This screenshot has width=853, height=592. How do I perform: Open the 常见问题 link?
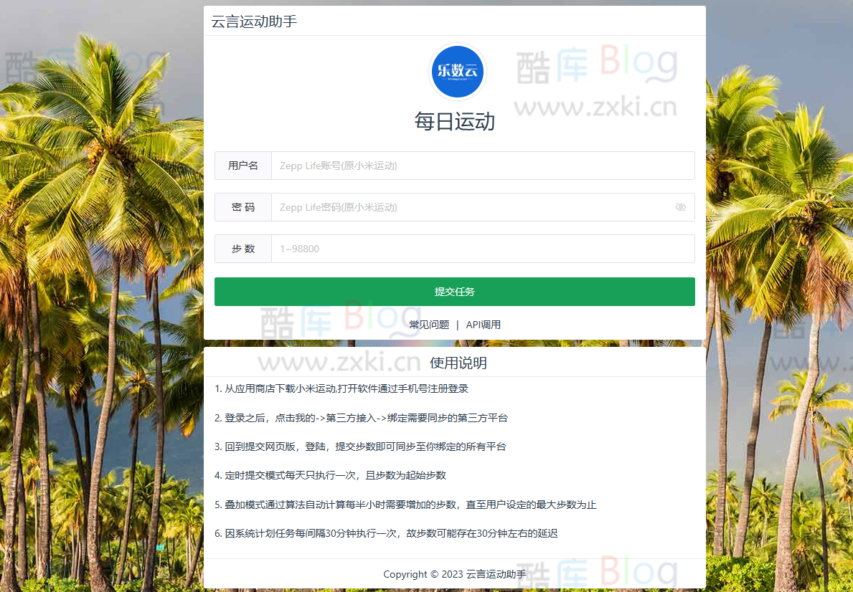(428, 324)
